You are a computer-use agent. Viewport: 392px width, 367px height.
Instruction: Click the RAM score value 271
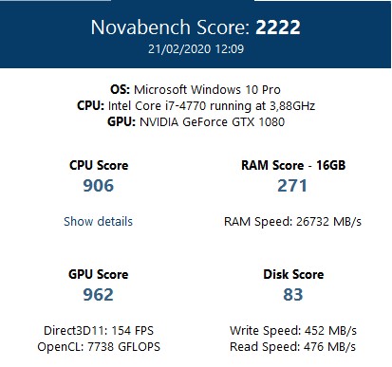[x=292, y=186]
